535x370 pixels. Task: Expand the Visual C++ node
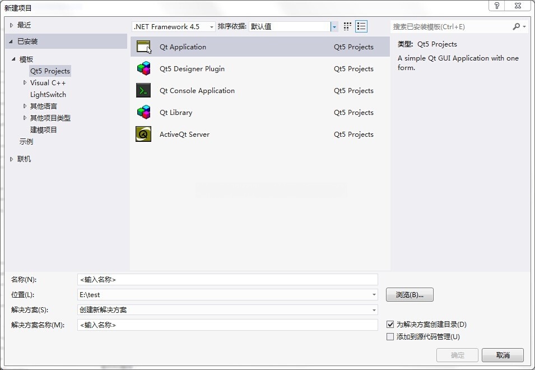click(x=25, y=82)
